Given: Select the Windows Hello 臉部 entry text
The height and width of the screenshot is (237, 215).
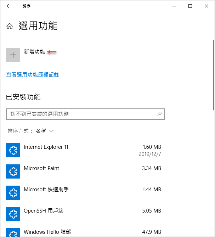Looking at the screenshot, I should [x=47, y=232].
